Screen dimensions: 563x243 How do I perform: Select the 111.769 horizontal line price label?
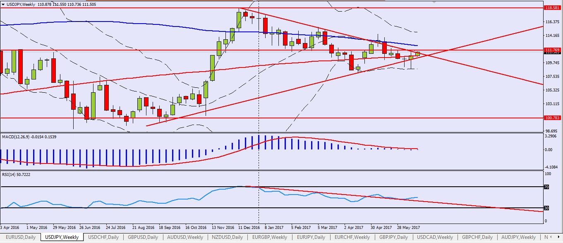(x=553, y=50)
